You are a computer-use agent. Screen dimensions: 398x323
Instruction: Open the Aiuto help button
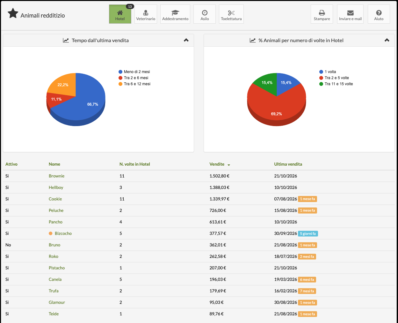[x=379, y=14]
